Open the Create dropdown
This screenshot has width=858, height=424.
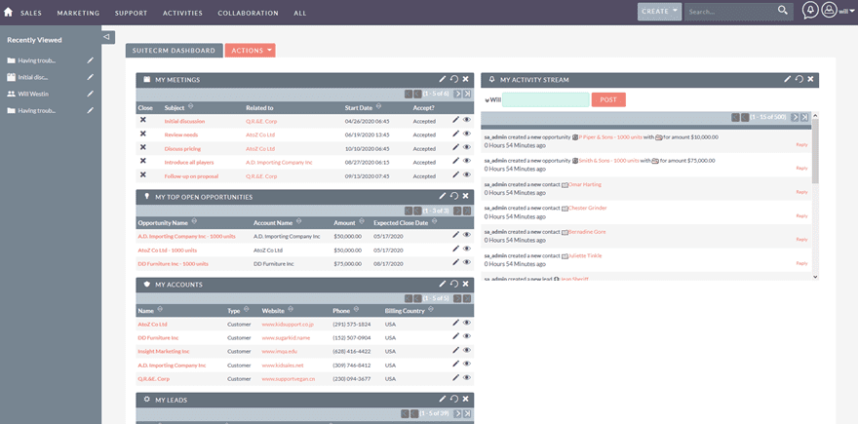click(659, 12)
